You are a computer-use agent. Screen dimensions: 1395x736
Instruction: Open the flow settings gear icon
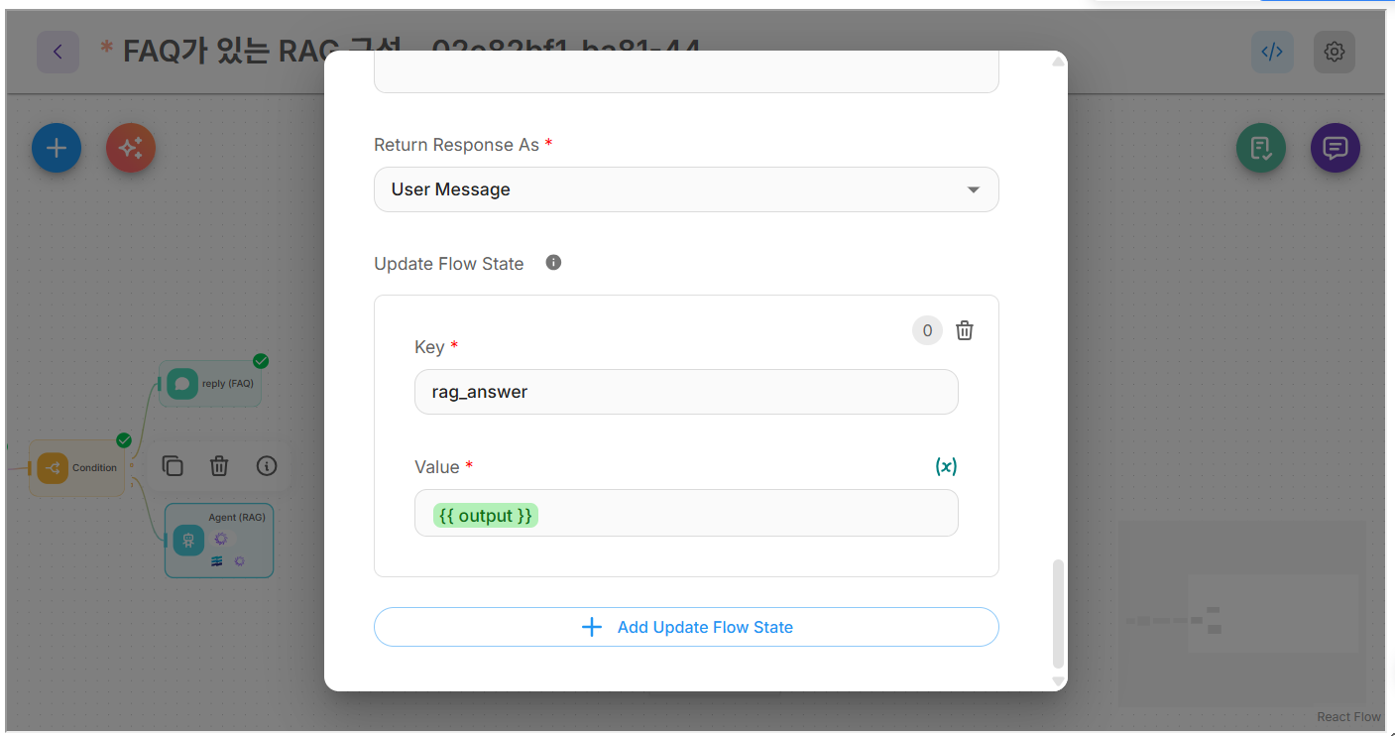click(1334, 52)
